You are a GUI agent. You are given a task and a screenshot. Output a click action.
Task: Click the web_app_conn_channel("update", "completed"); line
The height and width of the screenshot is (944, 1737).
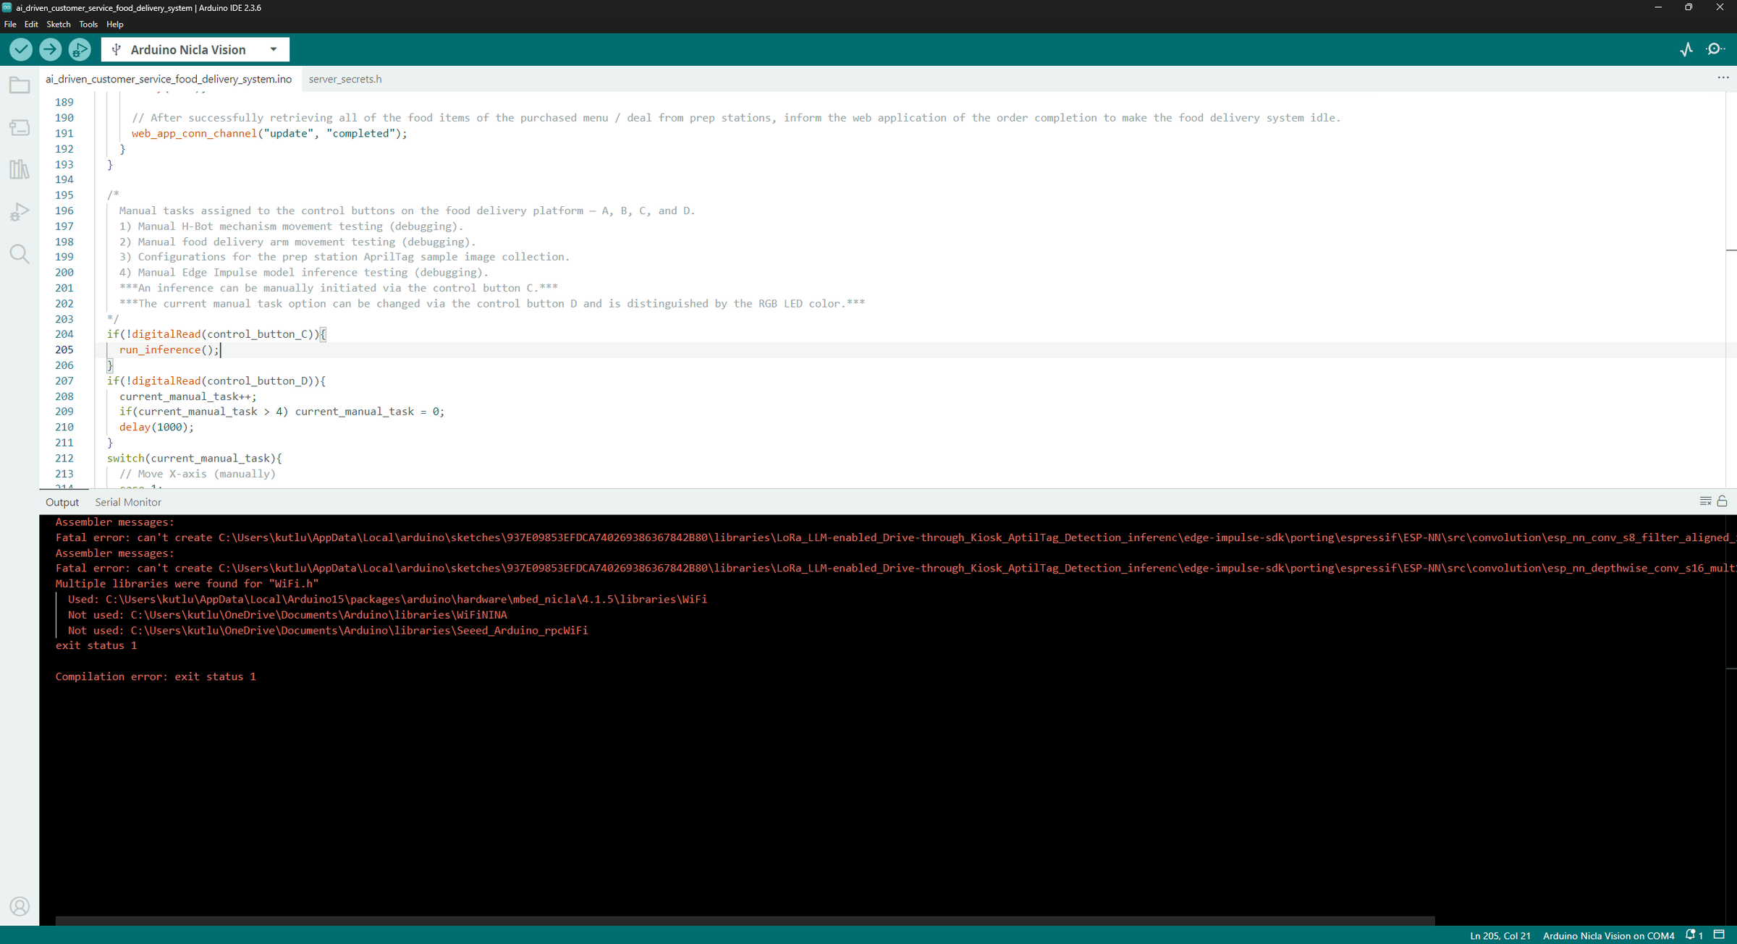coord(269,134)
